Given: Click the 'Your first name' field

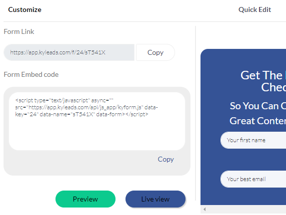Looking at the screenshot, I should [x=253, y=140].
